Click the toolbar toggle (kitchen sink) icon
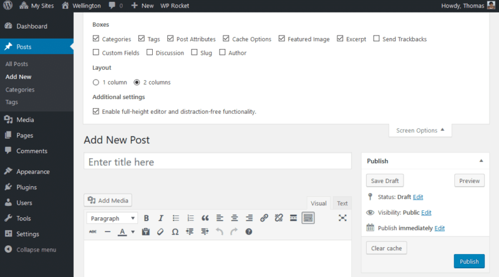The height and width of the screenshot is (277, 499). (x=308, y=218)
